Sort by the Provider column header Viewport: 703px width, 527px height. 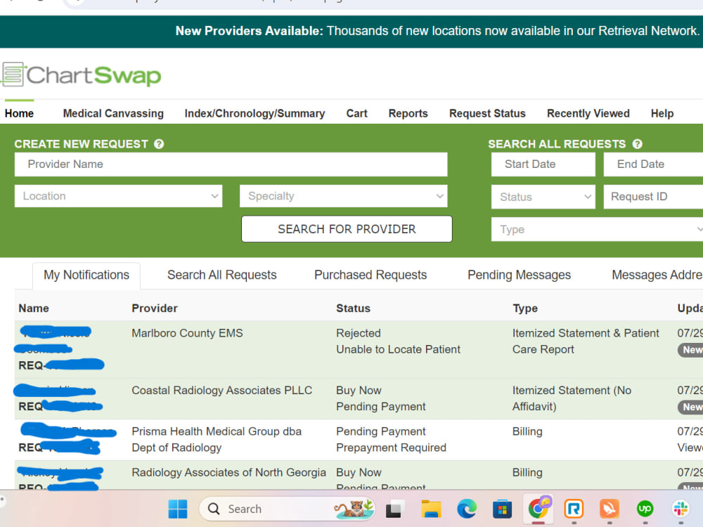coord(155,308)
